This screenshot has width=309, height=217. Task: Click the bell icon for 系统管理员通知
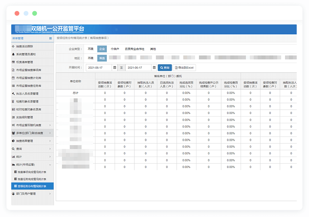(x=14, y=54)
